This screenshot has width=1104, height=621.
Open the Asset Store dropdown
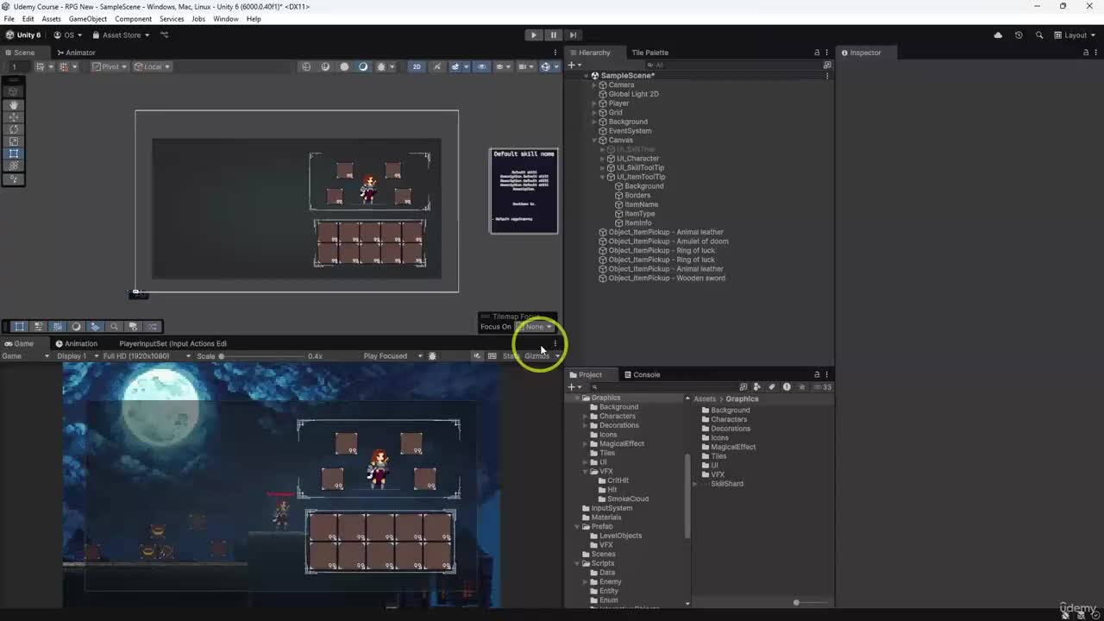[x=121, y=35]
